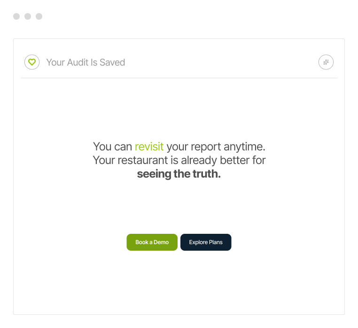
Task: Click the words You can before revisit
Action: coord(113,147)
